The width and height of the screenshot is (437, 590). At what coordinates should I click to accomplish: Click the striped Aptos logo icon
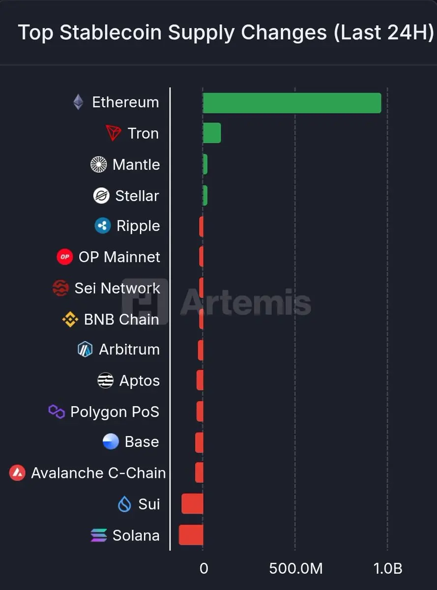coord(106,381)
